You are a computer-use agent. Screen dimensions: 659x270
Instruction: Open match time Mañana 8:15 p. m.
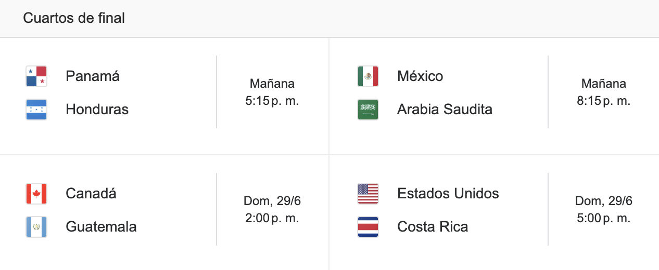pyautogui.click(x=604, y=92)
